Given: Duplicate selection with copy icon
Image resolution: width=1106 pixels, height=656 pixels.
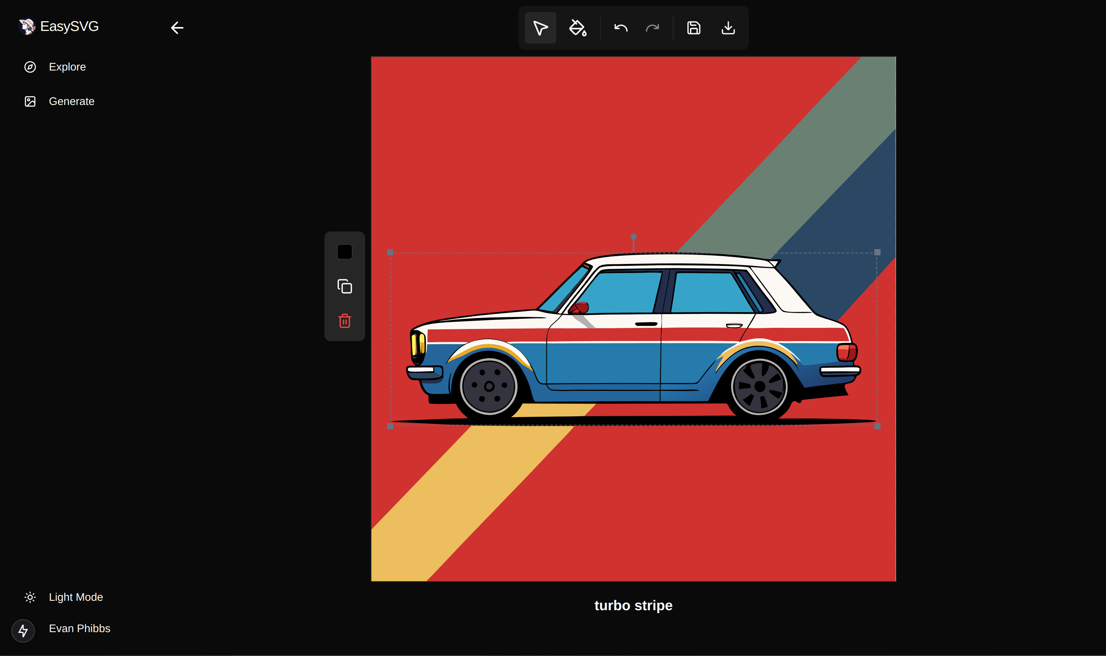Looking at the screenshot, I should 344,286.
